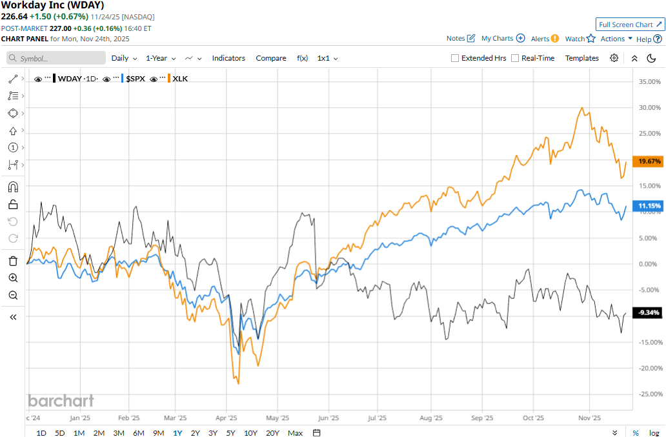Click the Notes pencil icon

[470, 38]
